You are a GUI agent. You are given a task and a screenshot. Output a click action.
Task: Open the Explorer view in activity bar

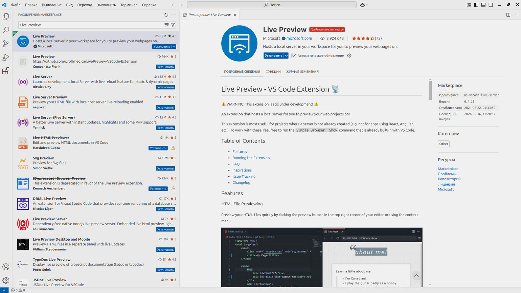tap(6, 17)
